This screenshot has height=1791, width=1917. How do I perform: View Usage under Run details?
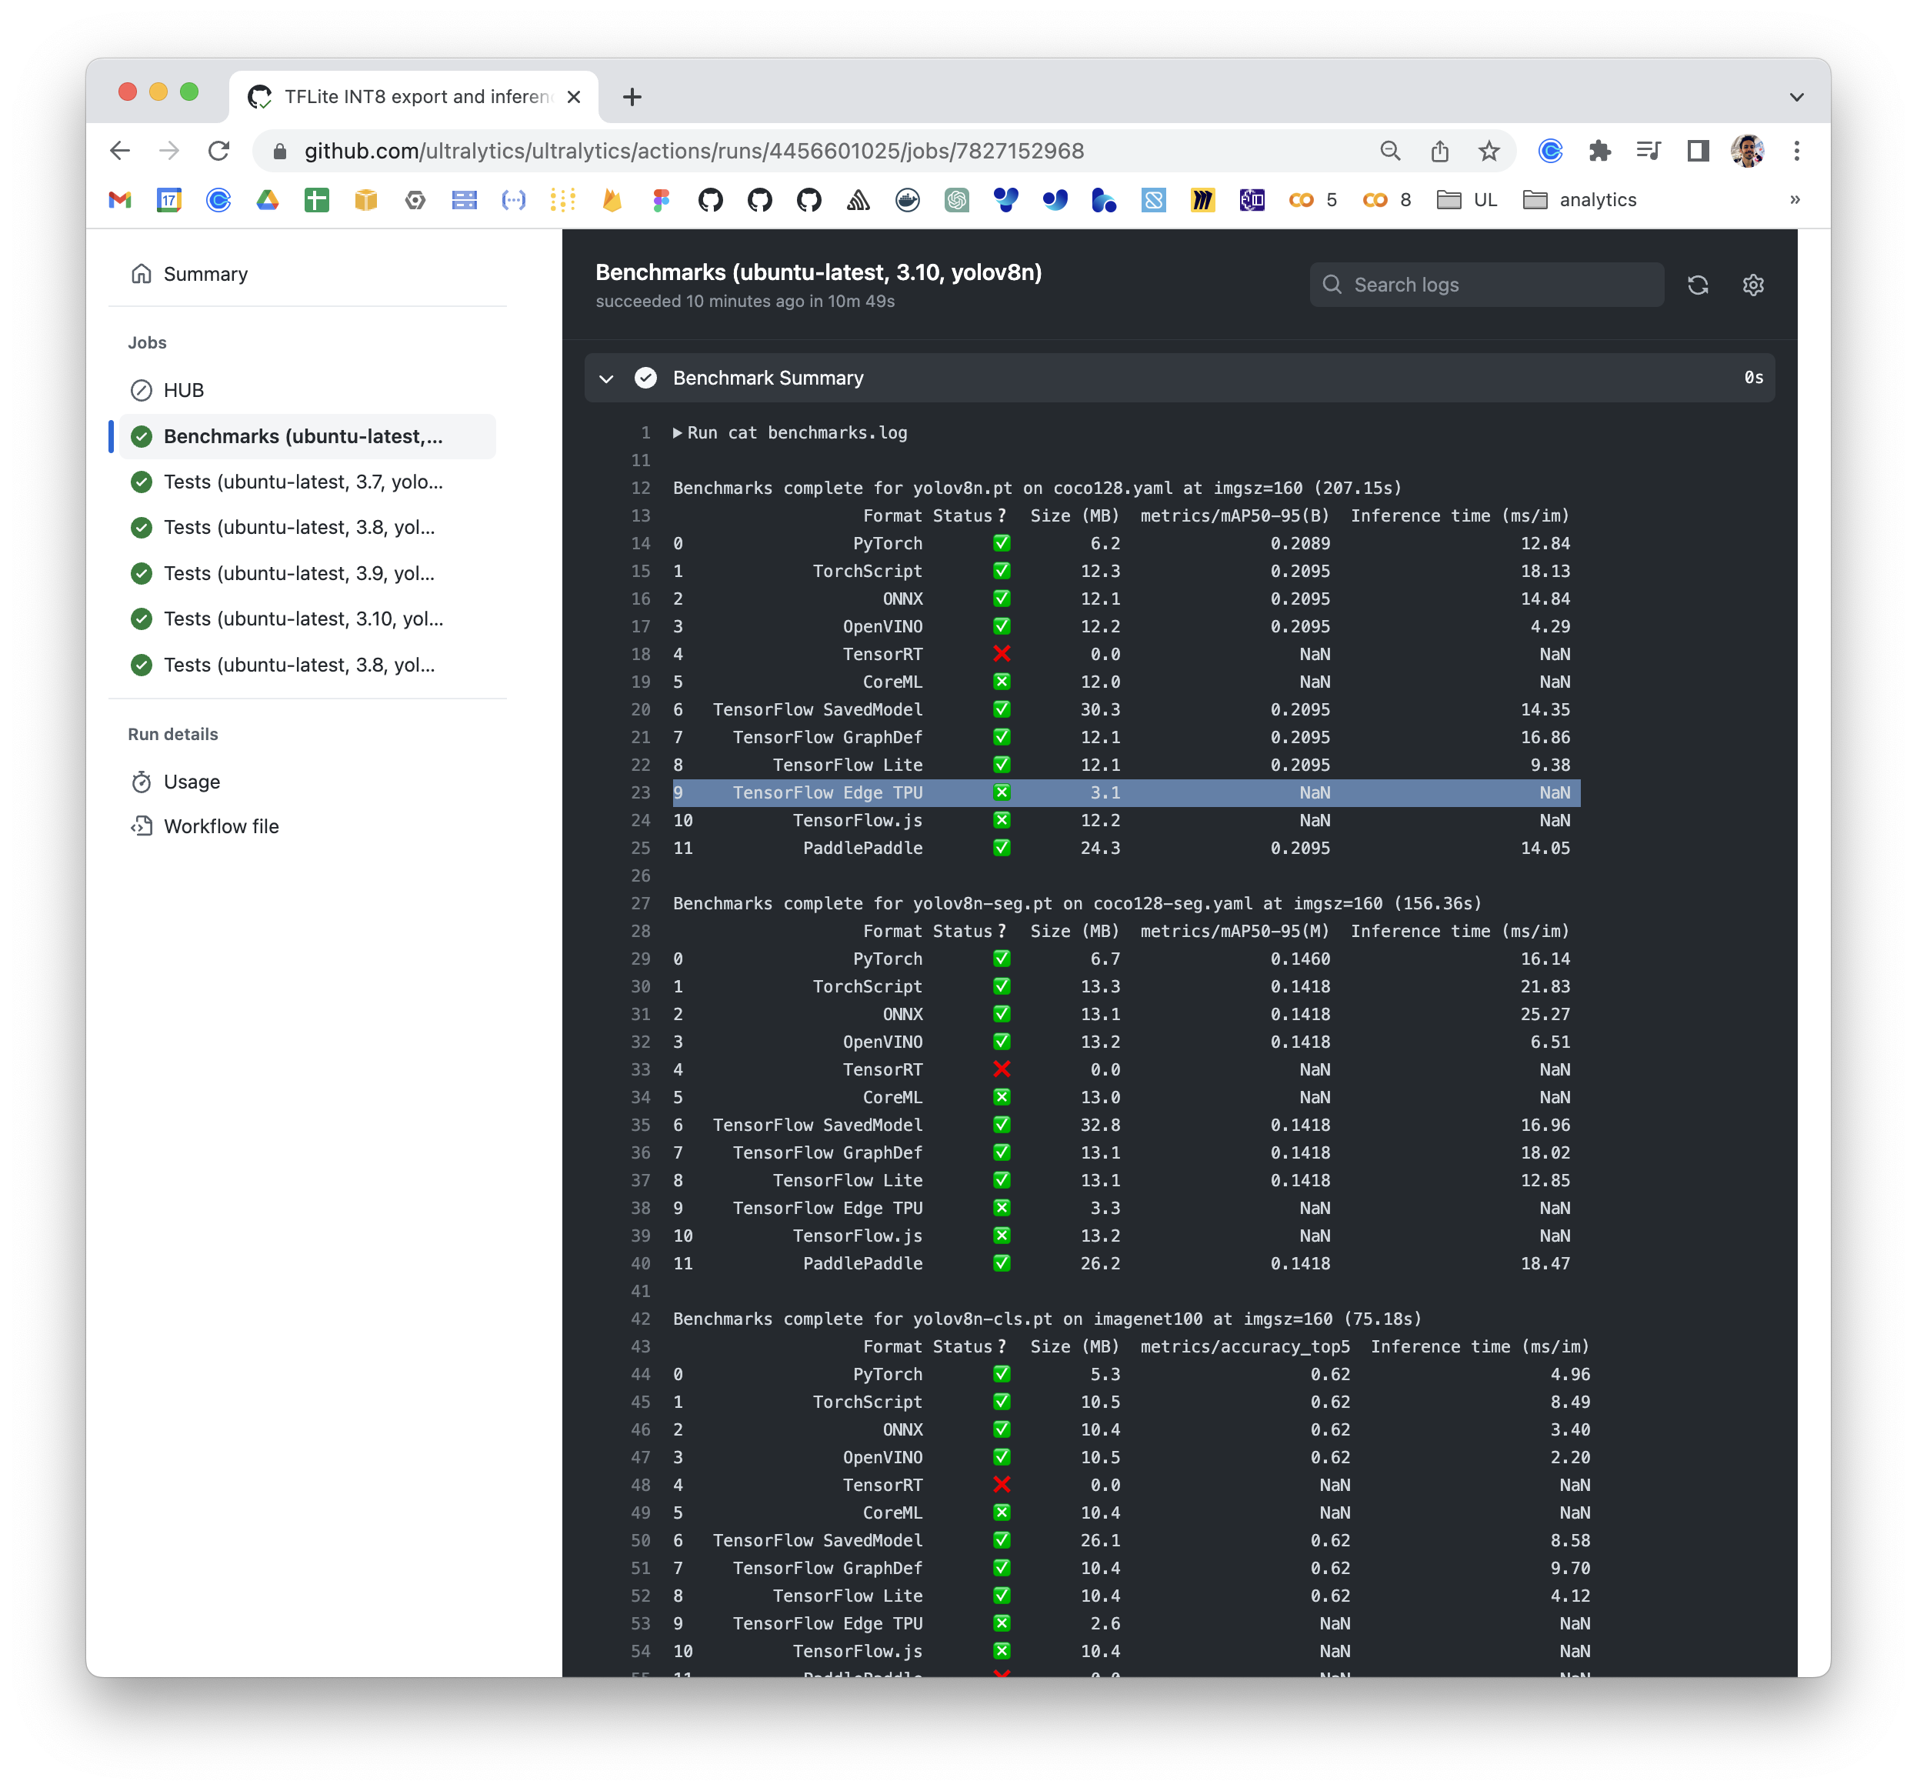191,781
